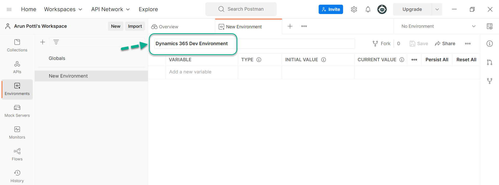Switch to the Overview tab
The image size is (499, 185).
click(x=181, y=26)
